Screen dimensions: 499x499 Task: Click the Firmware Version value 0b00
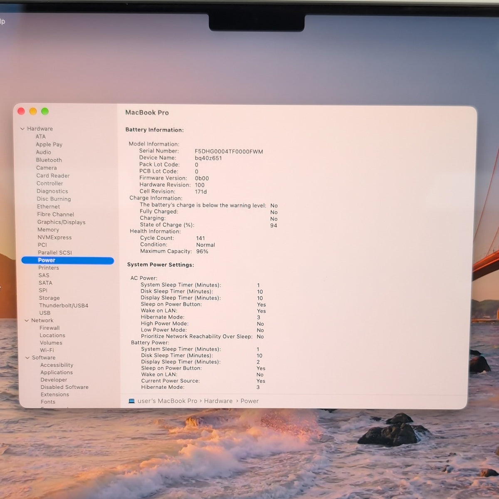(202, 178)
